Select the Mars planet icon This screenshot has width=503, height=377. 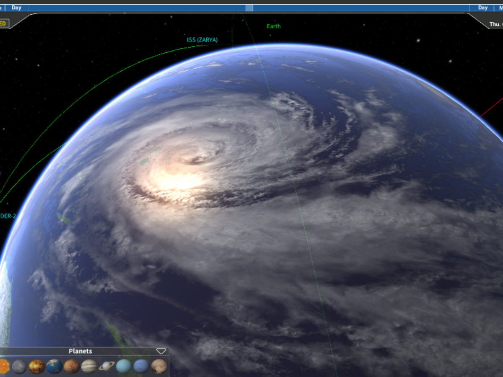pos(72,366)
